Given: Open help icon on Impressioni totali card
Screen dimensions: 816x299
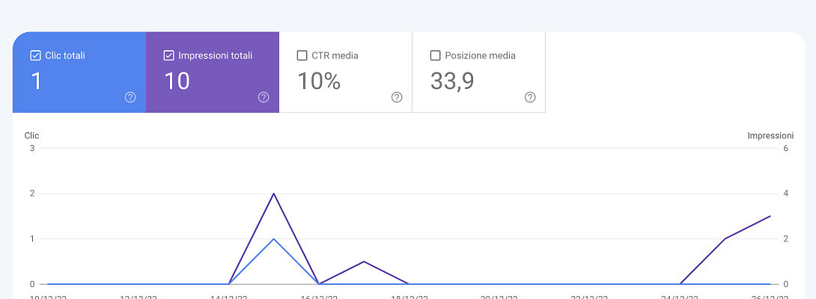Looking at the screenshot, I should pos(264,97).
